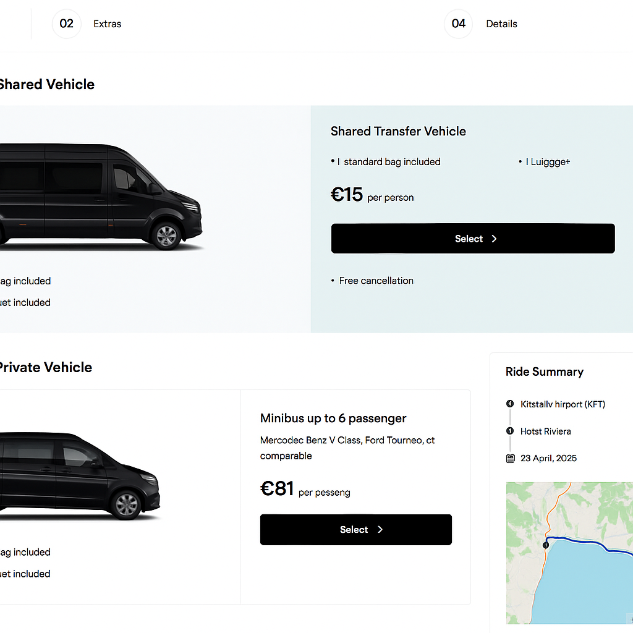Click the Free cancellation text
Image resolution: width=633 pixels, height=633 pixels.
point(376,281)
